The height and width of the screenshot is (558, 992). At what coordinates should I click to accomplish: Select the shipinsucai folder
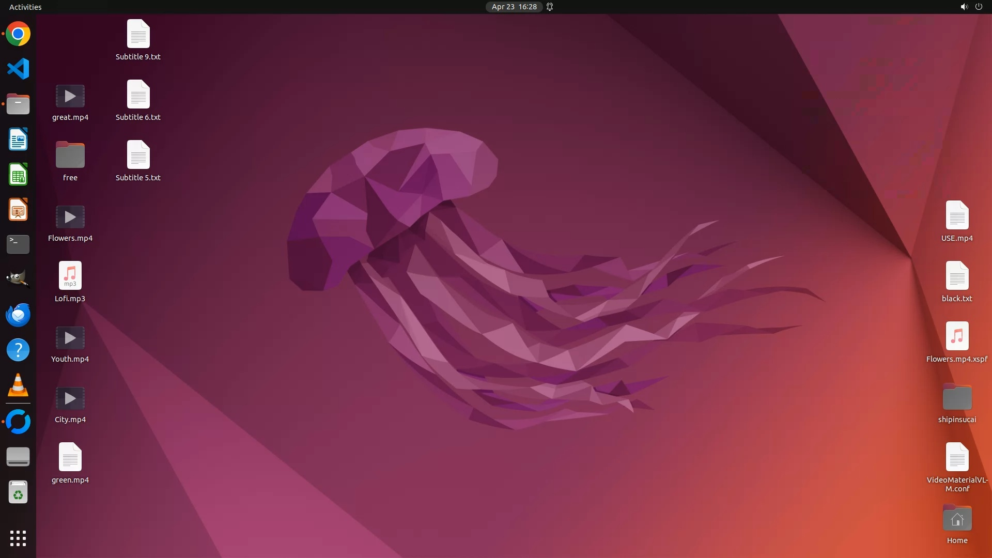957,398
